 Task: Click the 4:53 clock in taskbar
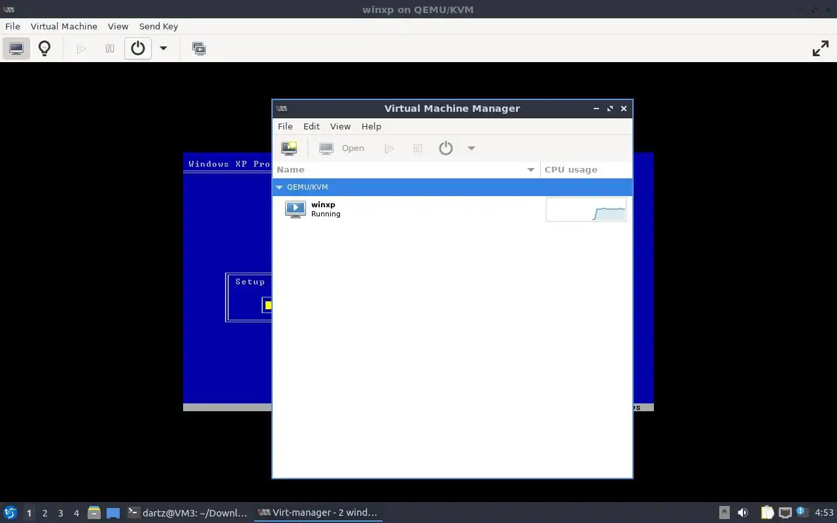tap(824, 513)
